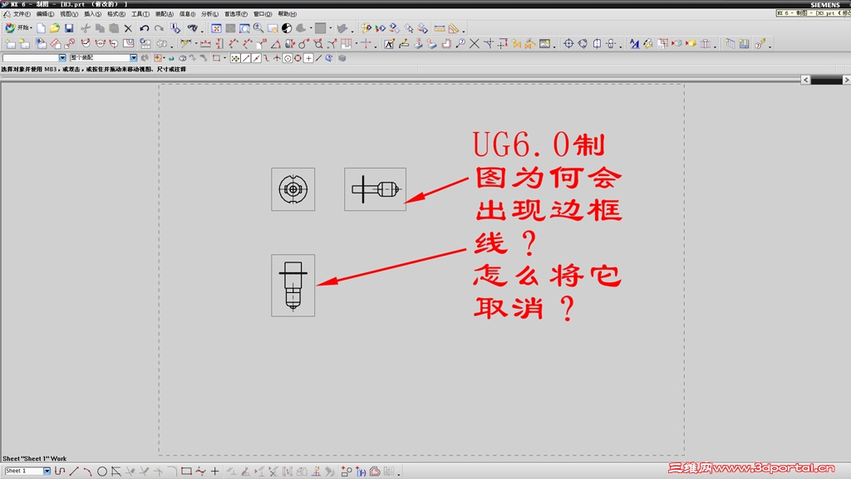Click the raster image icon

545,44
